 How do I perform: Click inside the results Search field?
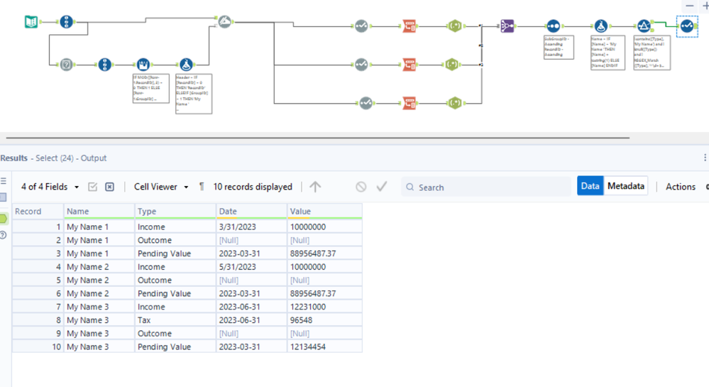tap(490, 187)
